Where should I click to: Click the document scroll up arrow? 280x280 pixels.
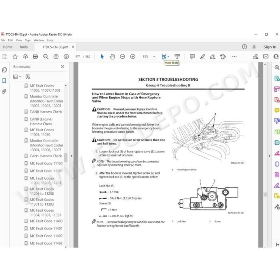(265, 64)
